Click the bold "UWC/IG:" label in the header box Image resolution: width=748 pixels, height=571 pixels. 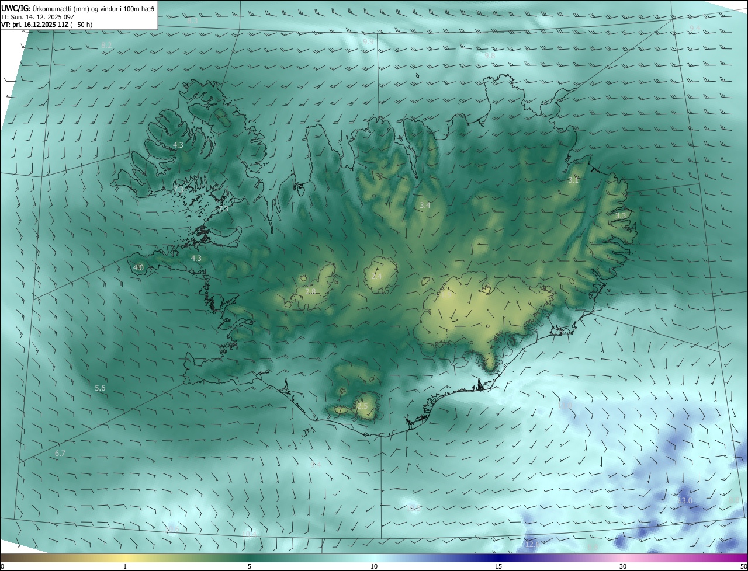(x=16, y=8)
